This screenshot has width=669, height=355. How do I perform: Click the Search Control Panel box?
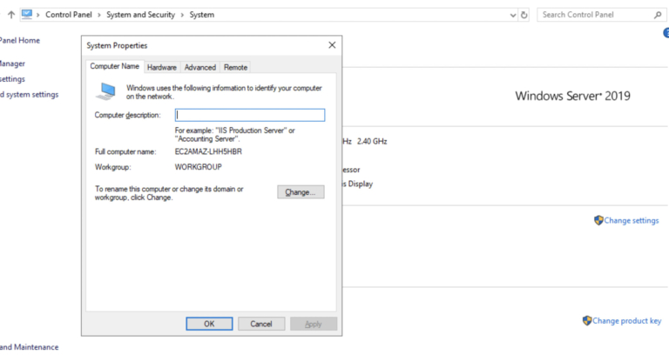coord(592,15)
